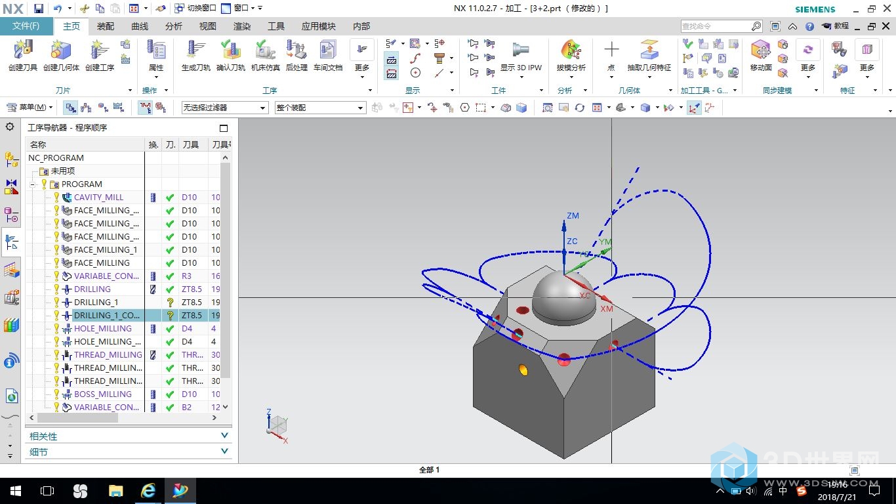Expand the Details (细节) panel
The image size is (896, 504).
tap(225, 451)
